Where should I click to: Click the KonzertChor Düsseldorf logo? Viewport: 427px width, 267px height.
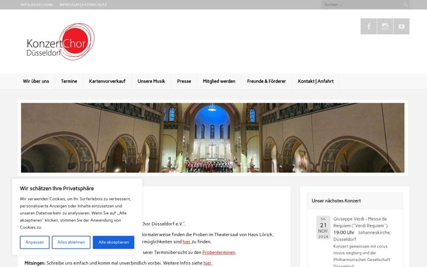pos(60,42)
